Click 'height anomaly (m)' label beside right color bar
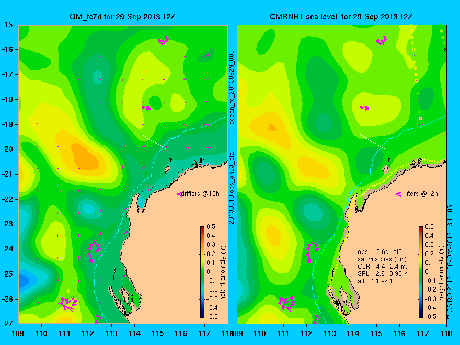The height and width of the screenshot is (345, 460). pyautogui.click(x=442, y=273)
